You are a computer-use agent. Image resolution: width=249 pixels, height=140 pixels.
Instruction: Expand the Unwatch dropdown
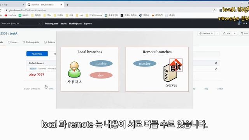tap(206, 33)
